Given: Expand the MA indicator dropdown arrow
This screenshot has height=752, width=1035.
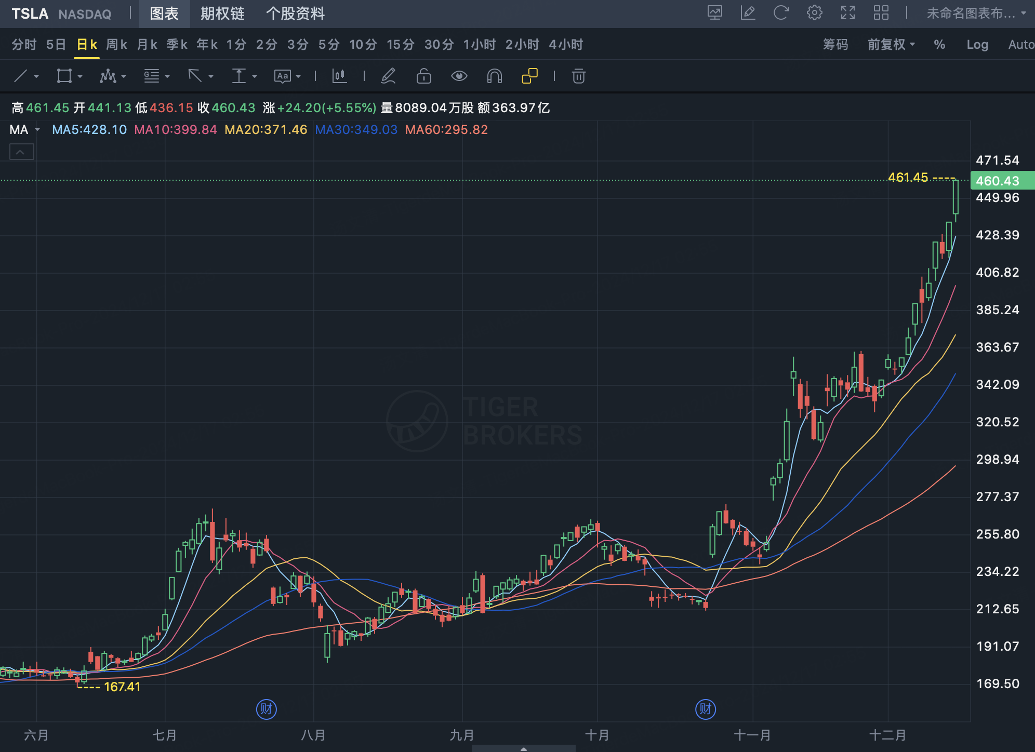Looking at the screenshot, I should click(37, 130).
